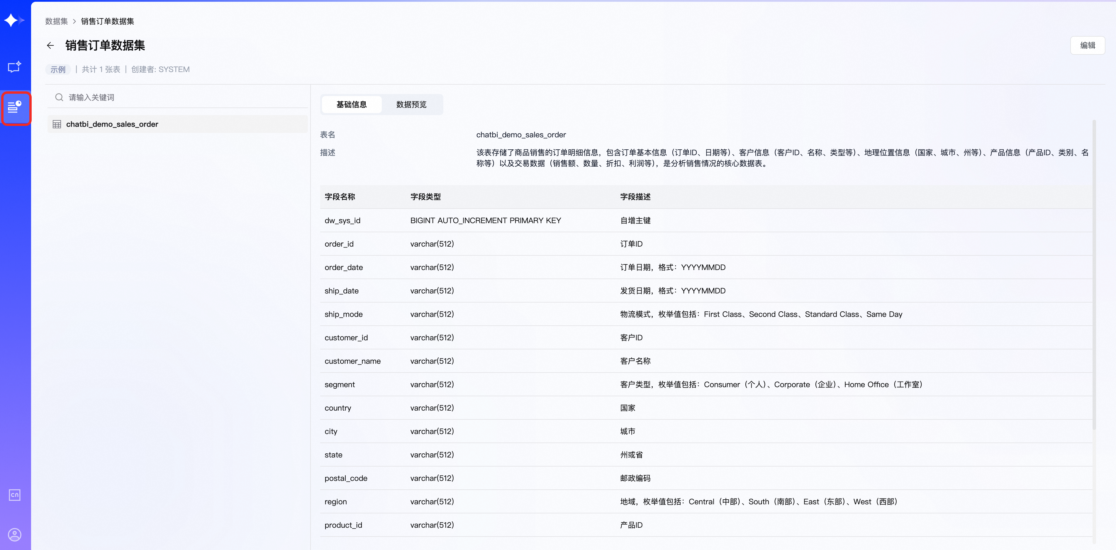The image size is (1116, 550).
Task: Focus the keyword search input
Action: click(x=178, y=97)
